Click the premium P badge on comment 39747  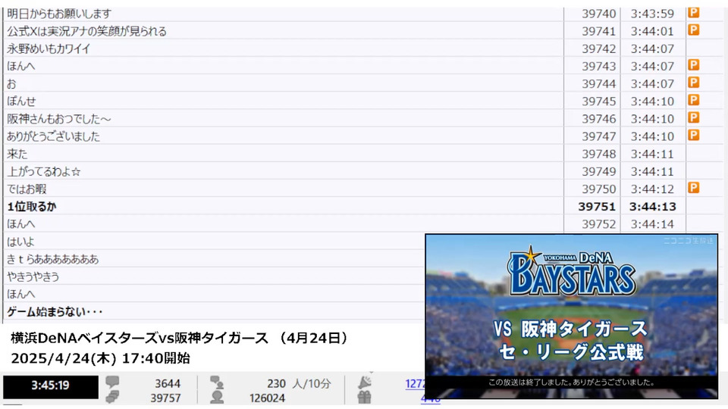click(x=693, y=135)
